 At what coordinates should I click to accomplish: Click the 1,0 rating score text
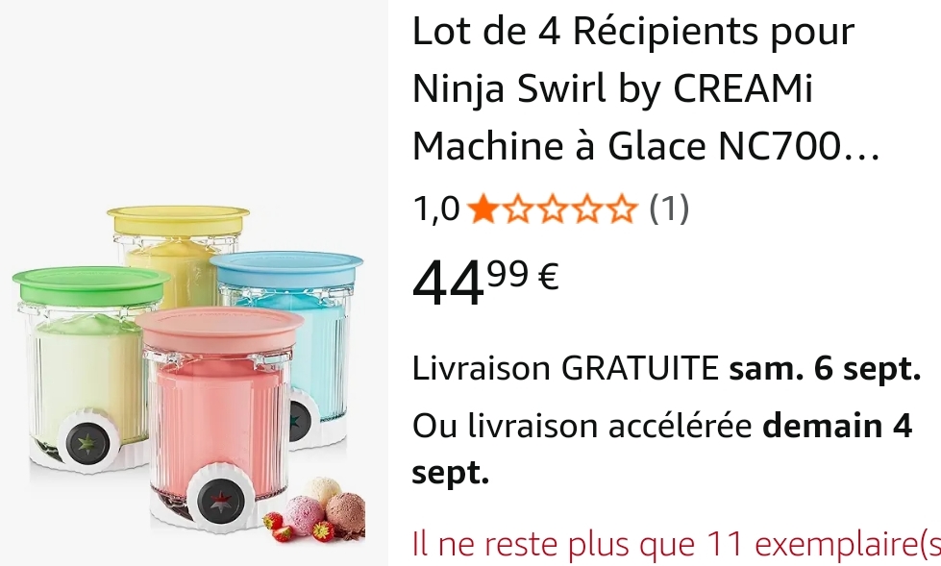pyautogui.click(x=436, y=209)
